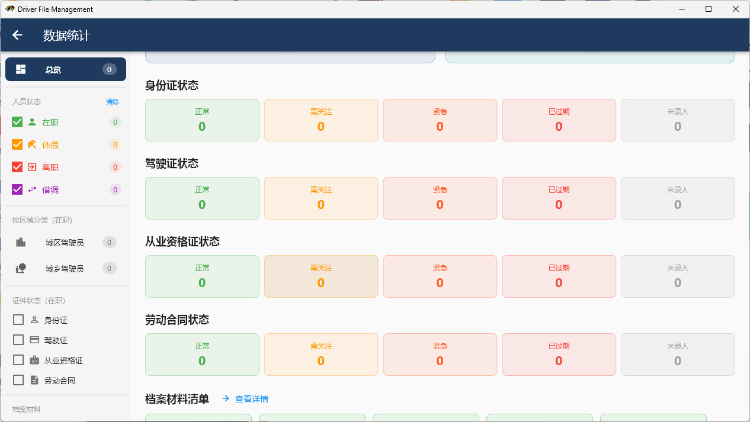This screenshot has width=750, height=422.
Task: Click 清除 to clear status filters
Action: click(x=113, y=102)
